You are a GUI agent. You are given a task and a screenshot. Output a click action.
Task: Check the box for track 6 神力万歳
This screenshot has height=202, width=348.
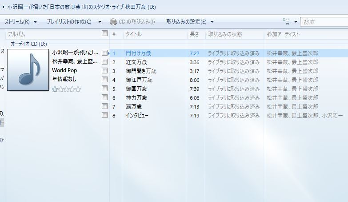(x=104, y=97)
